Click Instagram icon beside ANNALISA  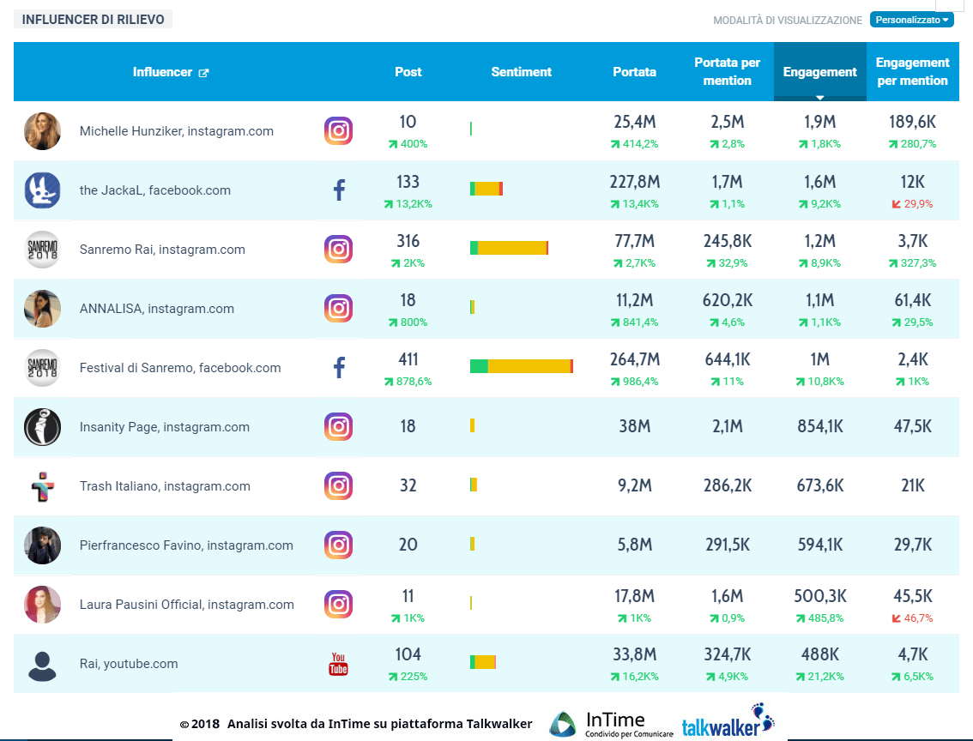point(338,308)
